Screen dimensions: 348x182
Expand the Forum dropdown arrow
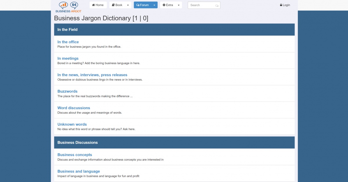coord(154,5)
